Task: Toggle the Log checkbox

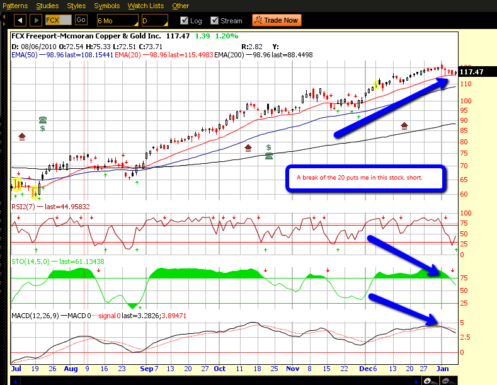Action: coord(184,21)
